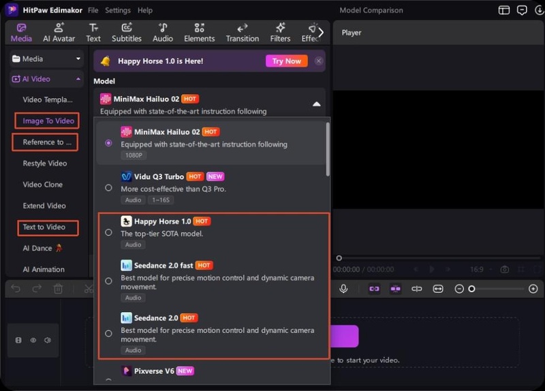Click Try Now on Happy Horse banner
This screenshot has height=391, width=545.
click(286, 61)
